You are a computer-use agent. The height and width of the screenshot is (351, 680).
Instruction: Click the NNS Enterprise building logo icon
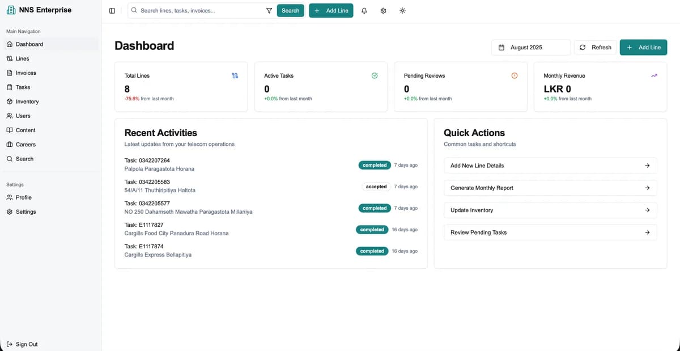pos(11,10)
